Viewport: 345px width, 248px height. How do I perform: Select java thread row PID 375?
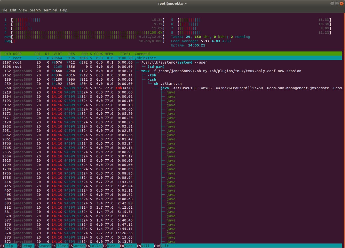[171, 229]
